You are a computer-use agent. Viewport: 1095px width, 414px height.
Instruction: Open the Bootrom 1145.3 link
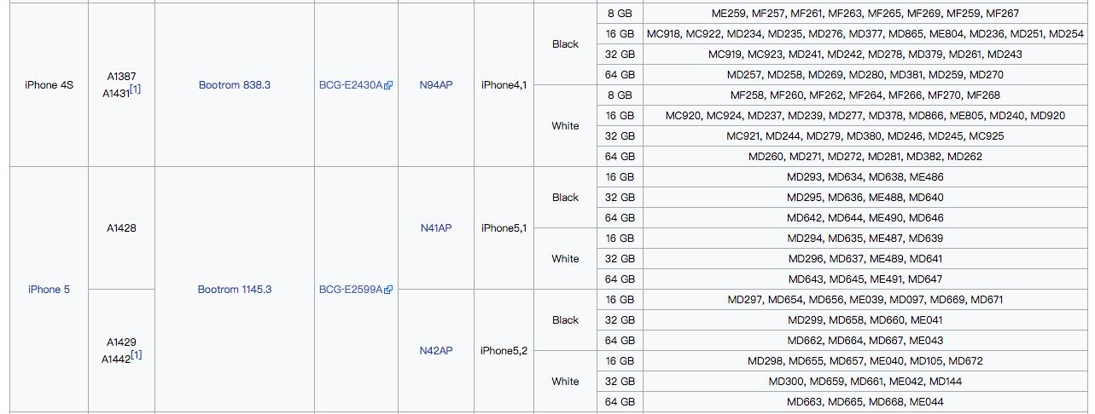pos(234,290)
